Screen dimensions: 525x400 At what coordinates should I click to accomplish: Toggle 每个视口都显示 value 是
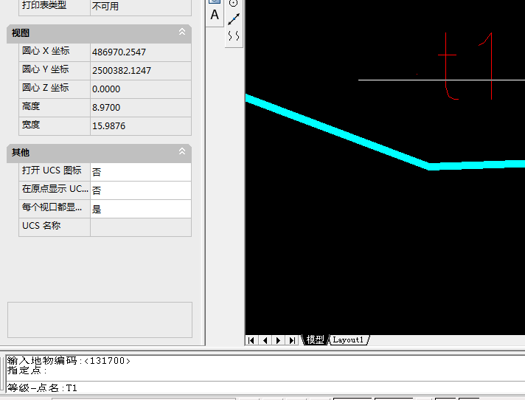coord(140,209)
